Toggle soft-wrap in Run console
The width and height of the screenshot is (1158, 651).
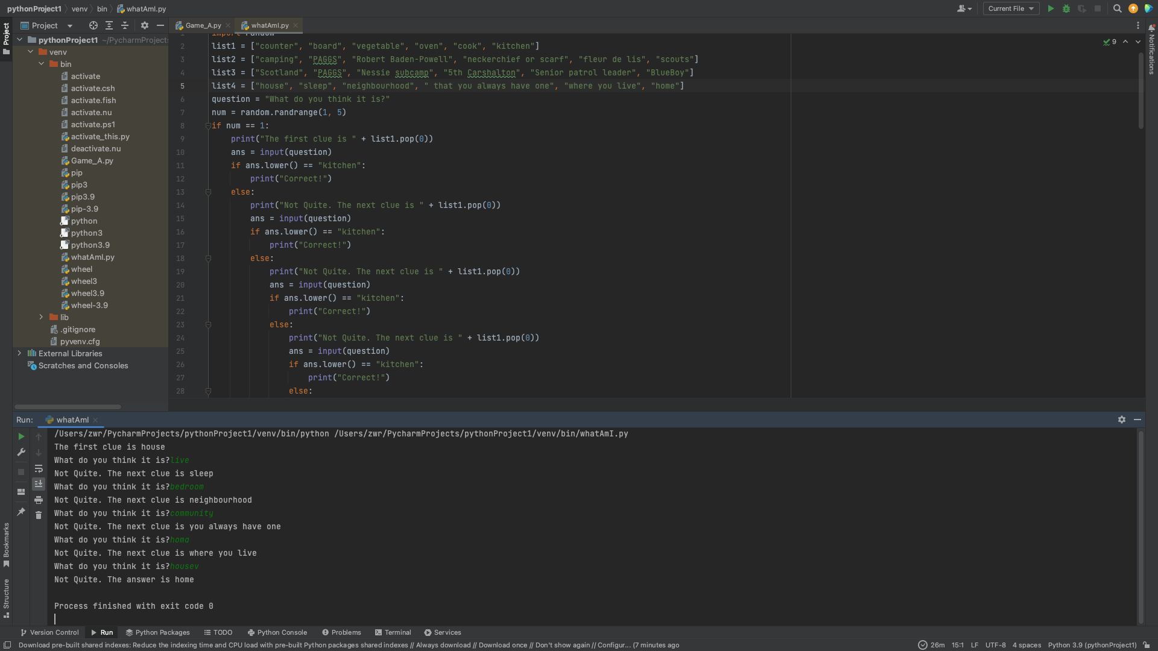pyautogui.click(x=39, y=468)
